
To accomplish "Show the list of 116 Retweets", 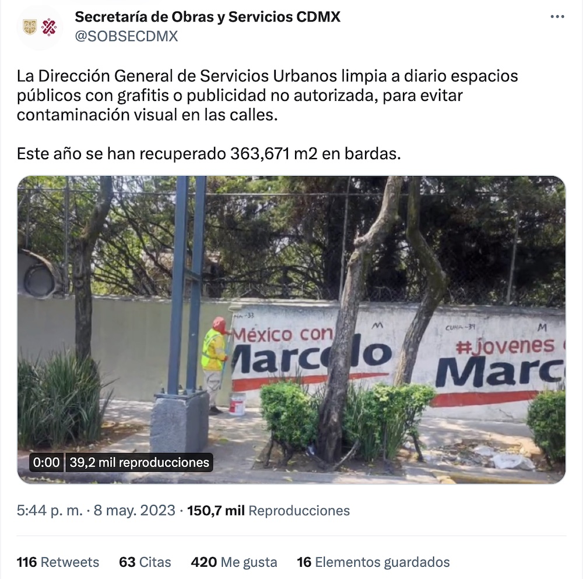I will click(x=58, y=562).
